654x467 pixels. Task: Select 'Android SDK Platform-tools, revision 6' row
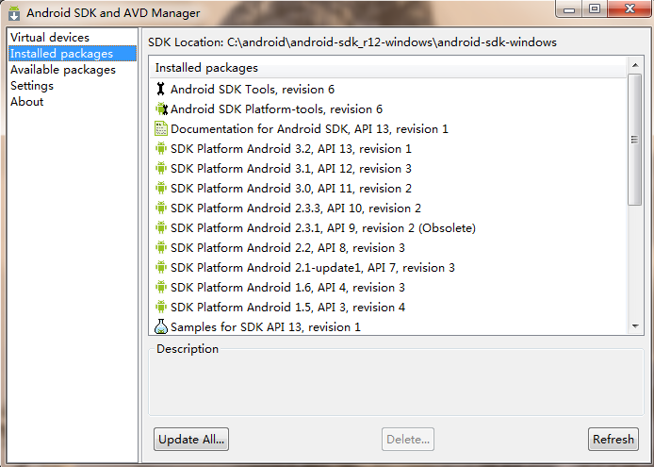point(388,109)
